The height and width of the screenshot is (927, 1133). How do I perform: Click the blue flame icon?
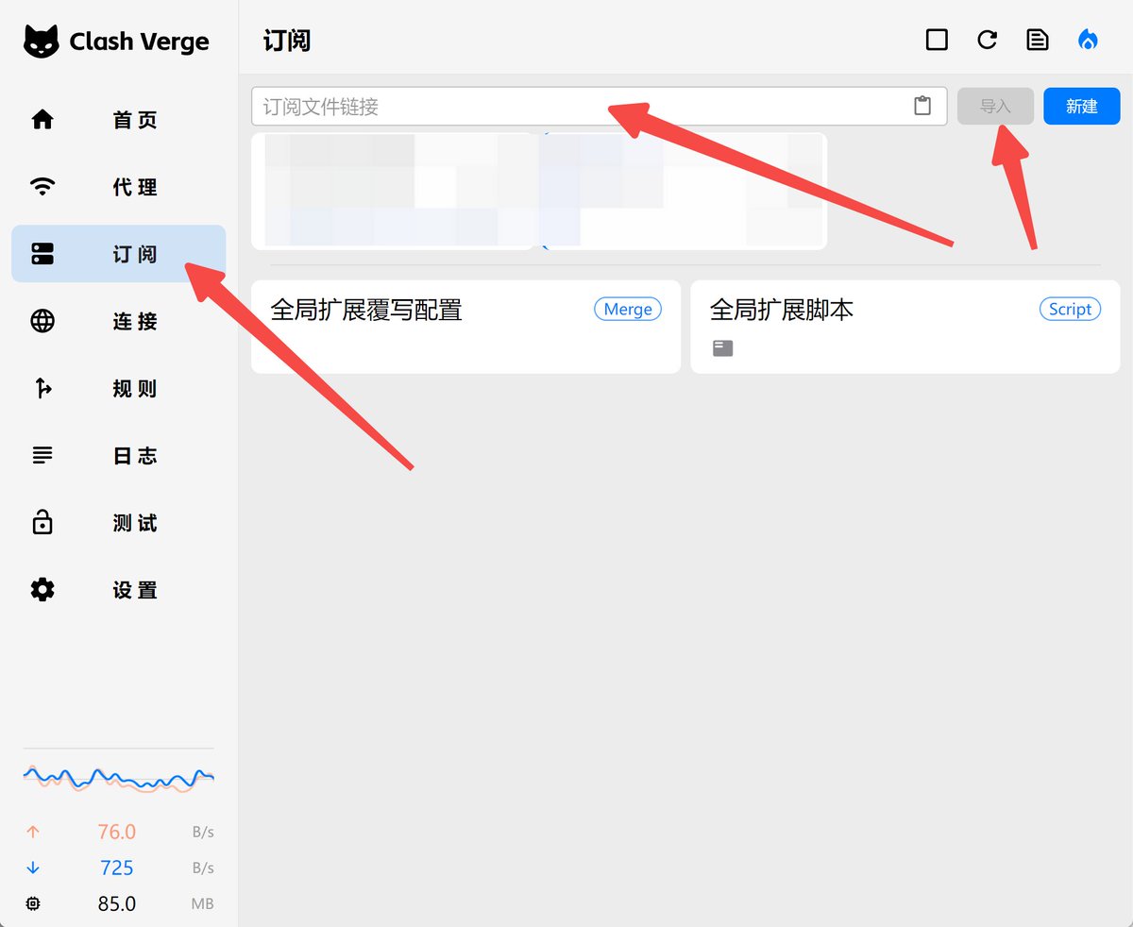tap(1089, 40)
